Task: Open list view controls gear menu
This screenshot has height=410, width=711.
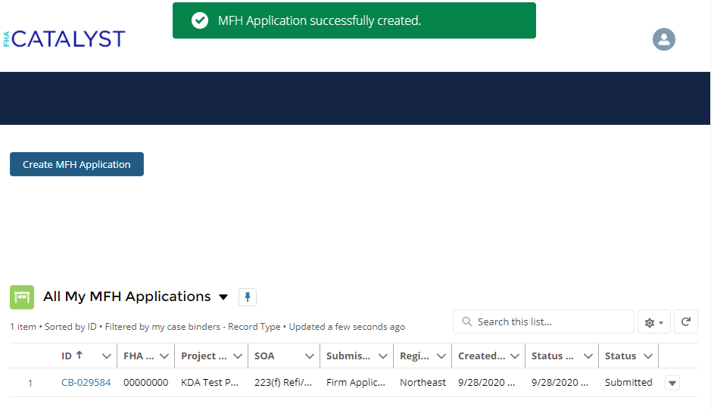Action: [653, 322]
